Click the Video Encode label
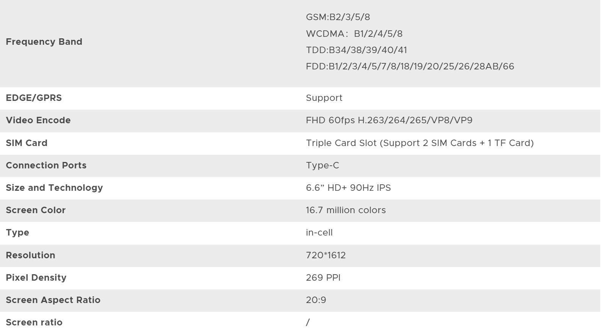This screenshot has height=333, width=601. 38,120
